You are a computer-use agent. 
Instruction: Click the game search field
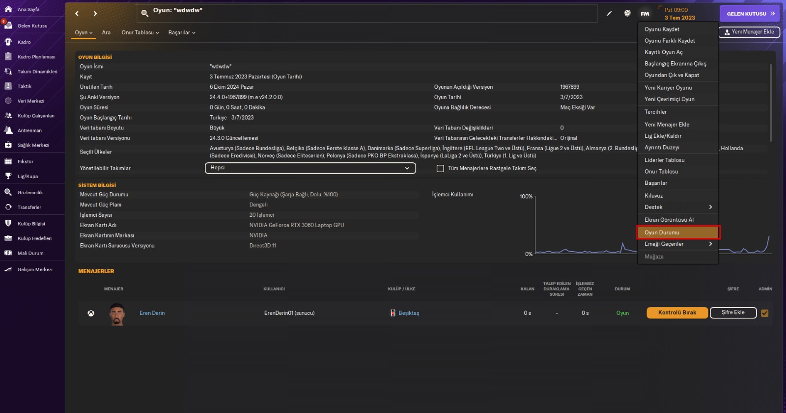pos(367,14)
